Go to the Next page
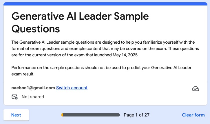This screenshot has width=210, height=124. point(16,115)
